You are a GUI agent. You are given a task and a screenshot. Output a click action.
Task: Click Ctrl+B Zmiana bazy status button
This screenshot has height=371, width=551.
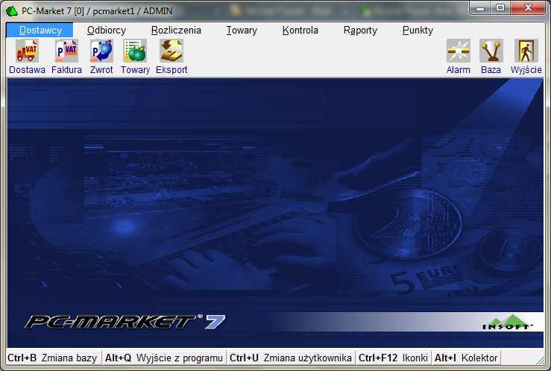tap(54, 358)
